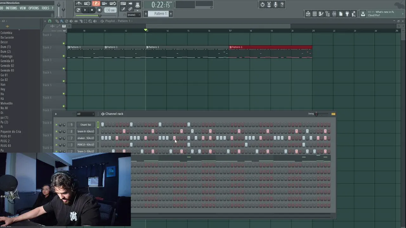Open the content library download icon
This screenshot has width=406, height=228.
tap(363, 14)
